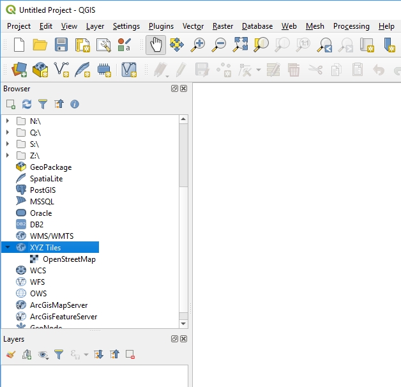Create a new blank project
401x387 pixels.
coord(19,45)
